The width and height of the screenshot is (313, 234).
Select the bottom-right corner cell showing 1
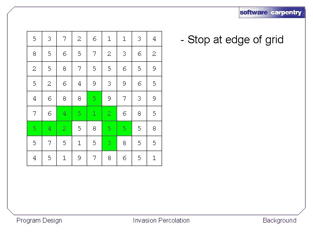coord(154,158)
